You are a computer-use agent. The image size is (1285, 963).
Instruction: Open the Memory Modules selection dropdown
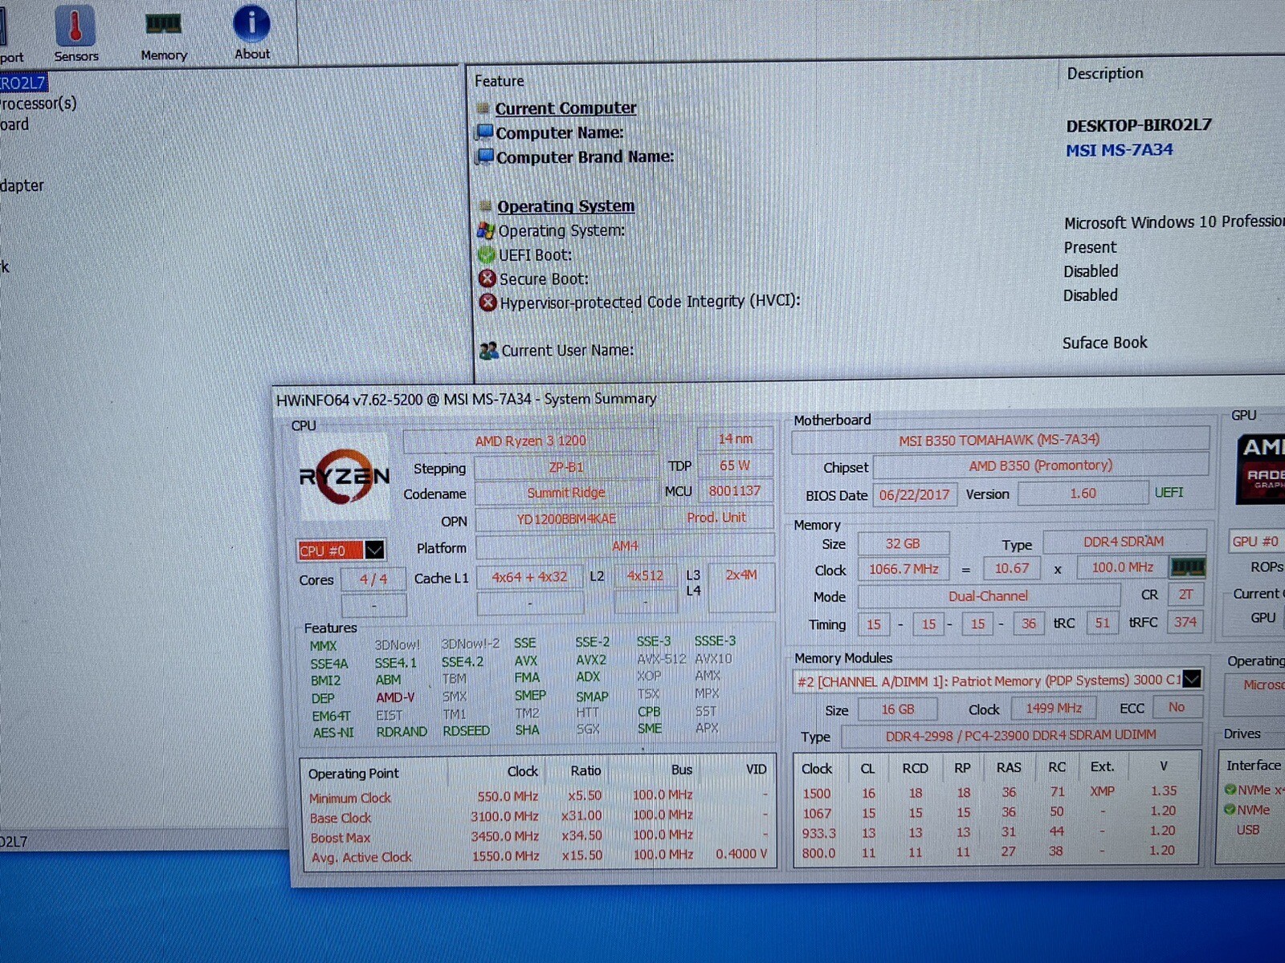pyautogui.click(x=1192, y=679)
